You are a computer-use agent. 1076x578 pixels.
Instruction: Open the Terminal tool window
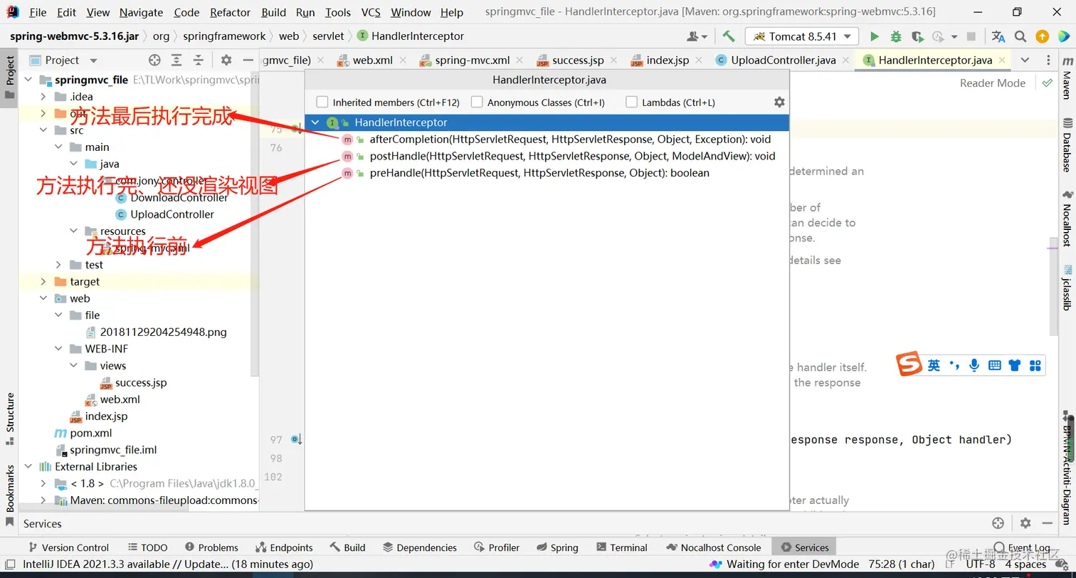622,547
